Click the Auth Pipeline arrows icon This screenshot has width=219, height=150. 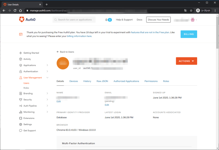[21, 106]
